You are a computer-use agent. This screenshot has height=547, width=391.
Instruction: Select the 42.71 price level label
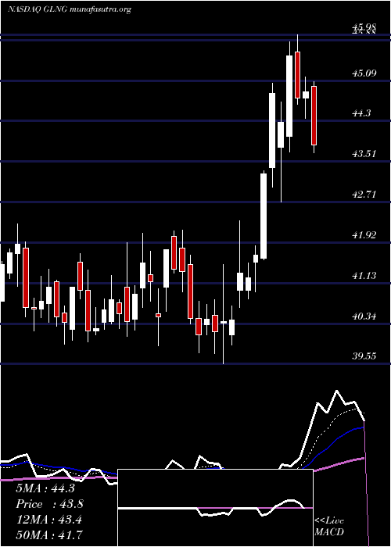click(364, 195)
